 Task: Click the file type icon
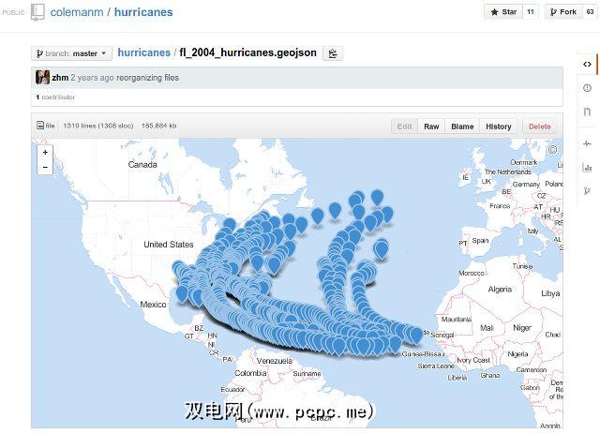(x=40, y=125)
